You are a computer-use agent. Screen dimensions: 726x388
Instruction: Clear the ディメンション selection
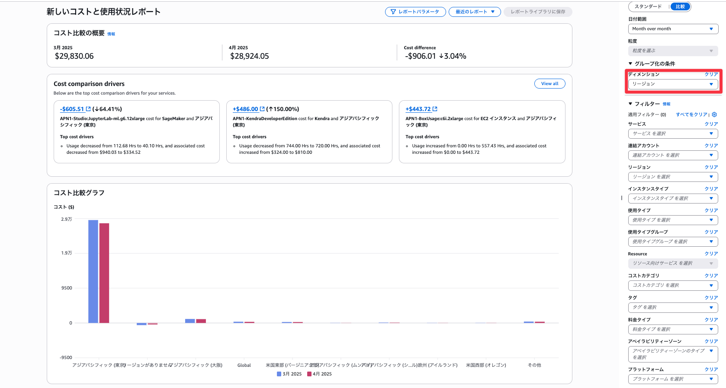[x=711, y=74]
